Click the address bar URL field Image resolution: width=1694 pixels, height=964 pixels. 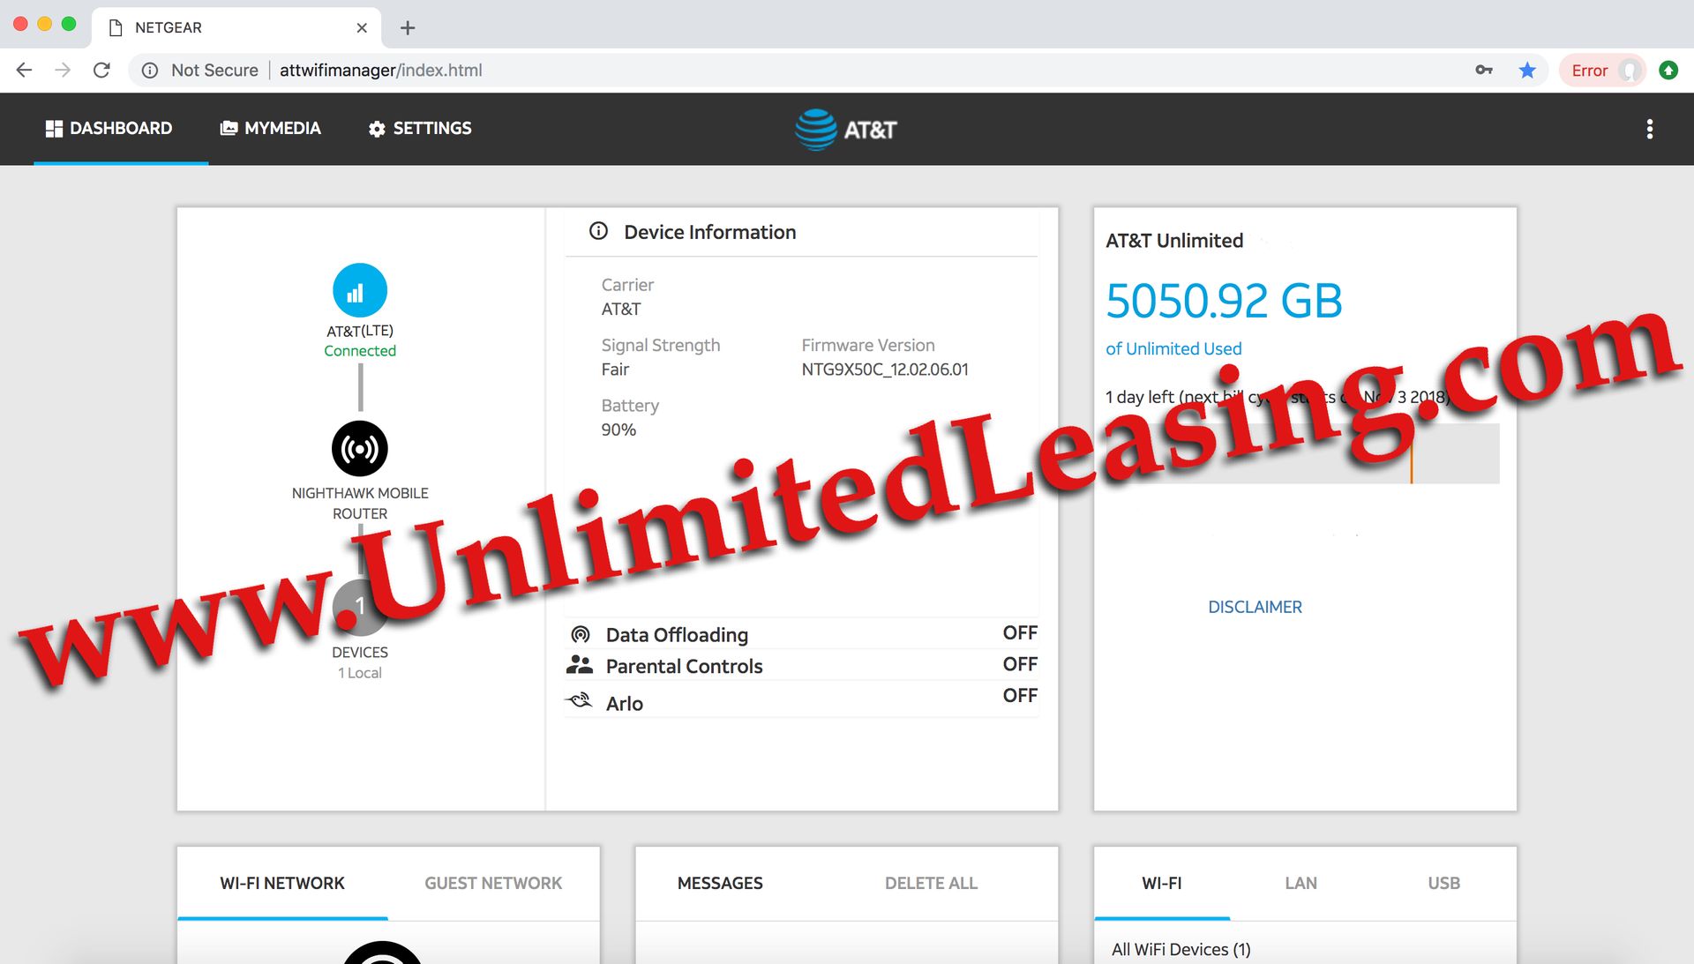click(x=794, y=71)
